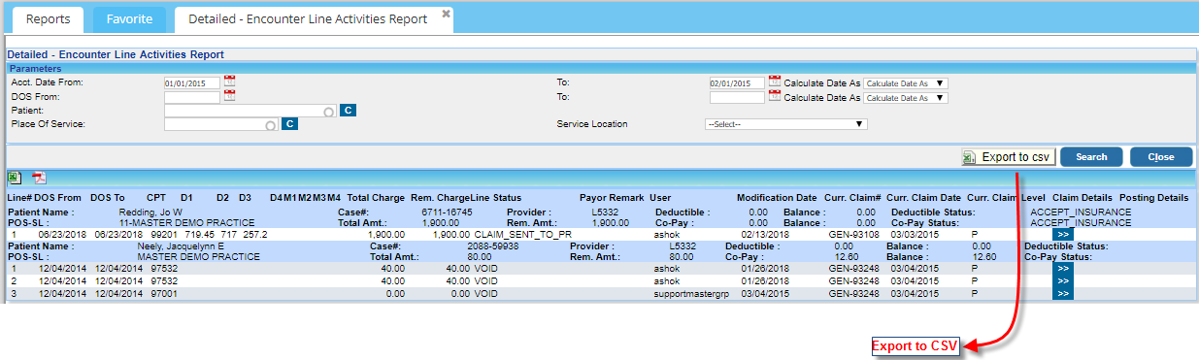Click the DOS To input field
This screenshot has height=360, width=1199.
pos(737,97)
